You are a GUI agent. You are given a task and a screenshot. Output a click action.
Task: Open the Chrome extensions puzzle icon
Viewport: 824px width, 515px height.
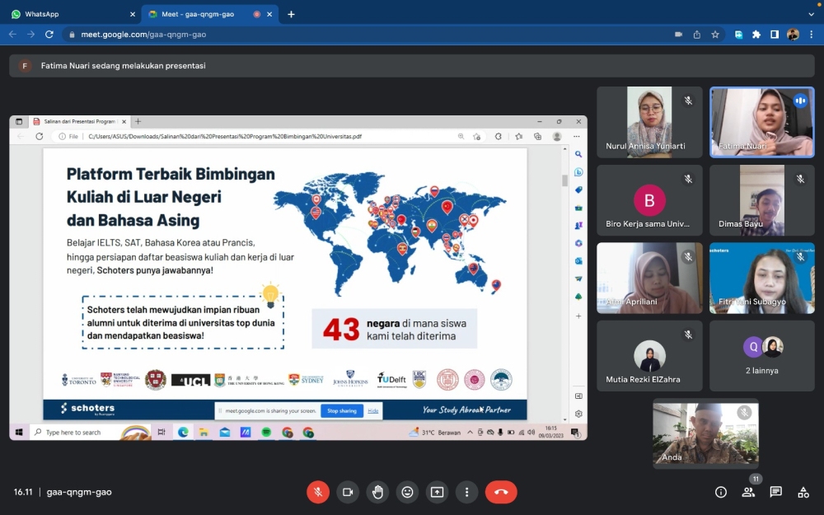pyautogui.click(x=756, y=34)
